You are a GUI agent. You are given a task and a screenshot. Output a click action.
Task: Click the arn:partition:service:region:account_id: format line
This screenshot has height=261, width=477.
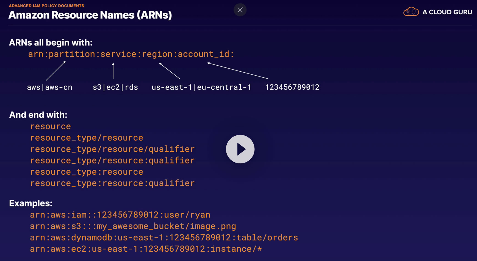tap(131, 54)
